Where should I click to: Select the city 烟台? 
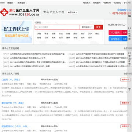coord(75,34)
